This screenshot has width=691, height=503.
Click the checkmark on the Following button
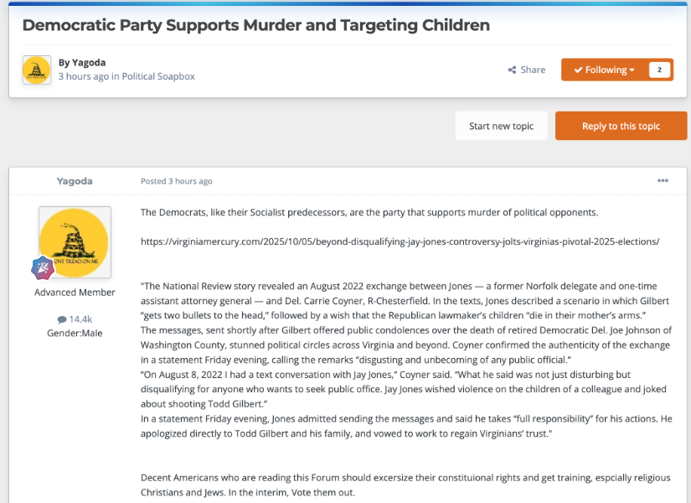[x=578, y=70]
